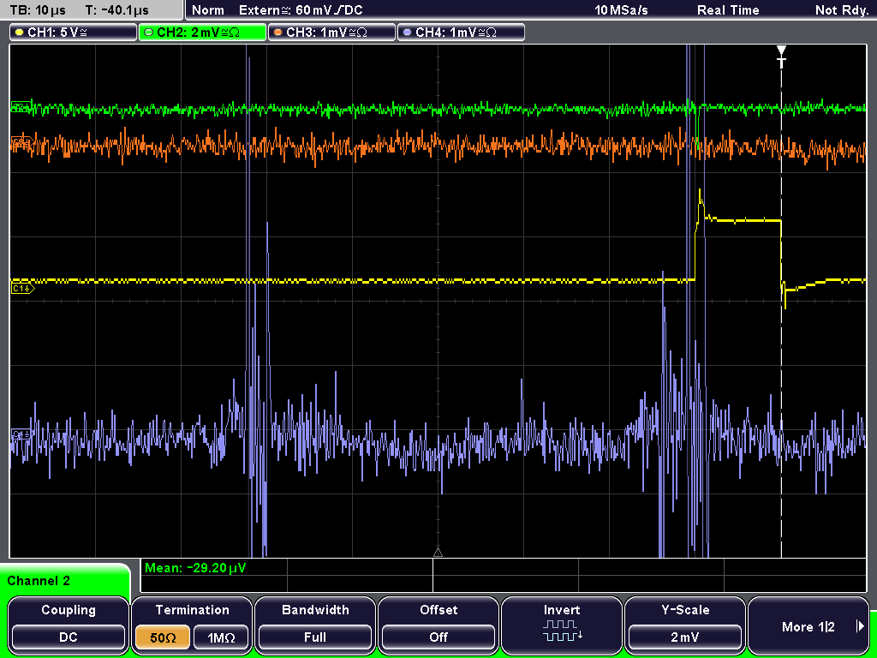The width and height of the screenshot is (877, 658).
Task: Click the time reference triangle at bottom
Action: pyautogui.click(x=438, y=553)
